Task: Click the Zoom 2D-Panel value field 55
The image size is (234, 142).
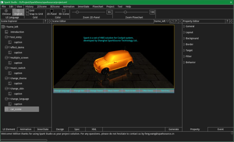Action: point(109,12)
